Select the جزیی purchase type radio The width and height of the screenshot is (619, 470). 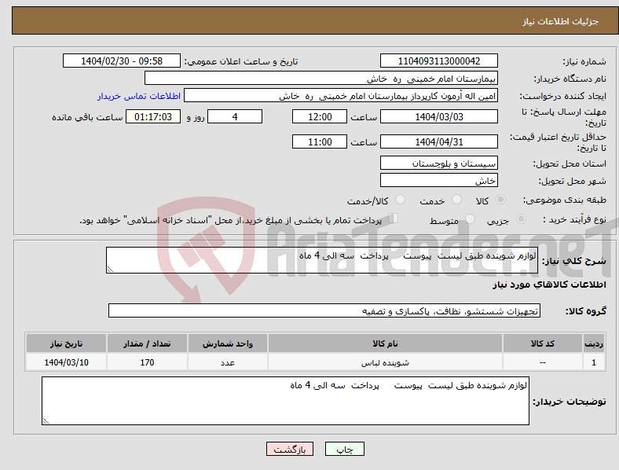tap(521, 218)
